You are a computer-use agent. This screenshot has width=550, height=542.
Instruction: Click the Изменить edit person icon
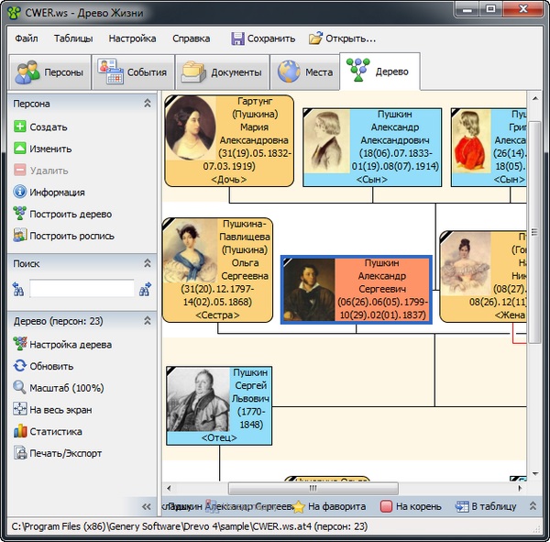coord(19,149)
